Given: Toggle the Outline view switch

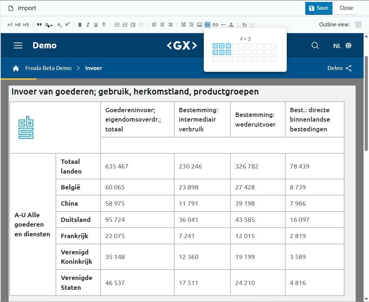Looking at the screenshot, I should pyautogui.click(x=359, y=25).
